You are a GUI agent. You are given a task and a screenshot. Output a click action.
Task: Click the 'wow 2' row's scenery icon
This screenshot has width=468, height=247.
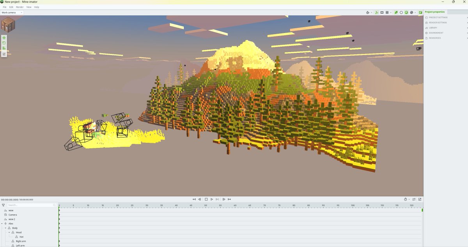5,219
